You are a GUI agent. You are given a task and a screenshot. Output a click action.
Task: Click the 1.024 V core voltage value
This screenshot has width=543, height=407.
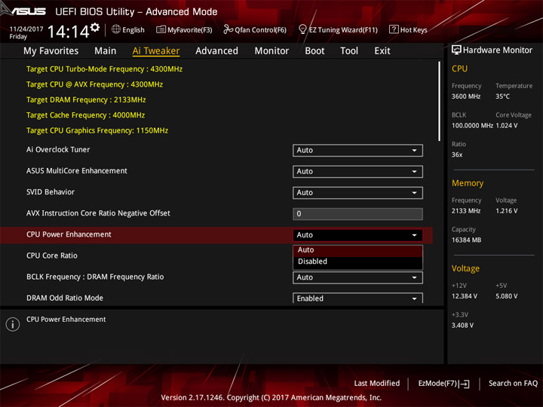[507, 126]
